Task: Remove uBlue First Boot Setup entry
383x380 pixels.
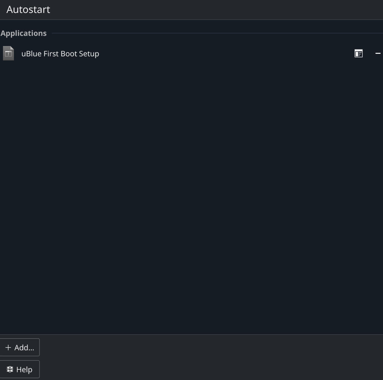Action: coord(378,53)
